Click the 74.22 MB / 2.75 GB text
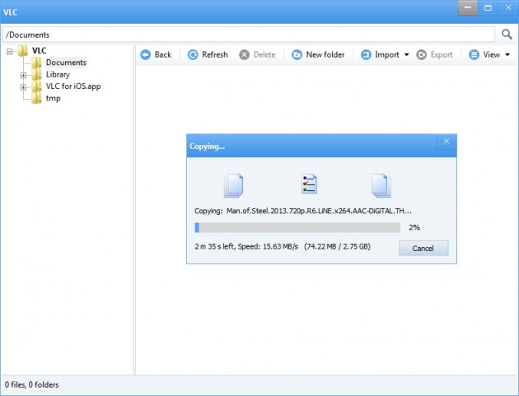The image size is (519, 396). pyautogui.click(x=337, y=246)
